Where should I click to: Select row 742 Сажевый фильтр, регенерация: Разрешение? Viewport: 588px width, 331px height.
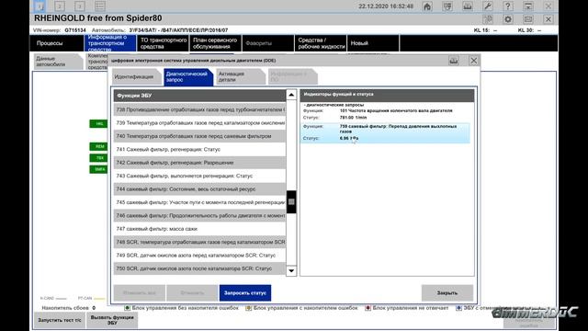pos(199,163)
